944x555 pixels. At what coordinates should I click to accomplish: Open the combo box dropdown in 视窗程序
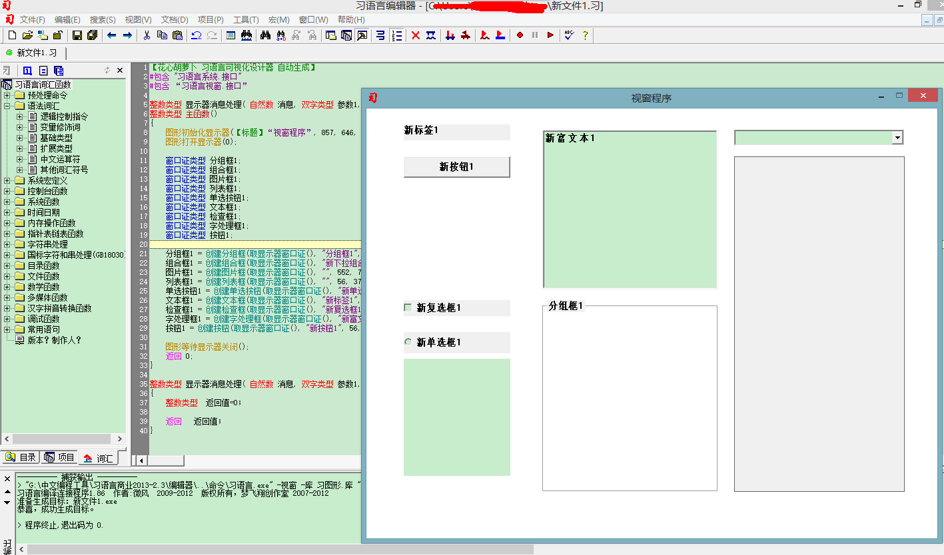897,137
